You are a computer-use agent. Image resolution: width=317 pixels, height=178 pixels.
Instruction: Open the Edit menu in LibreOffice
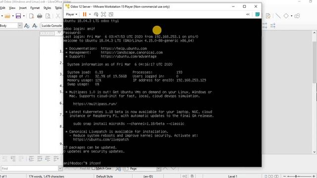point(2,8)
